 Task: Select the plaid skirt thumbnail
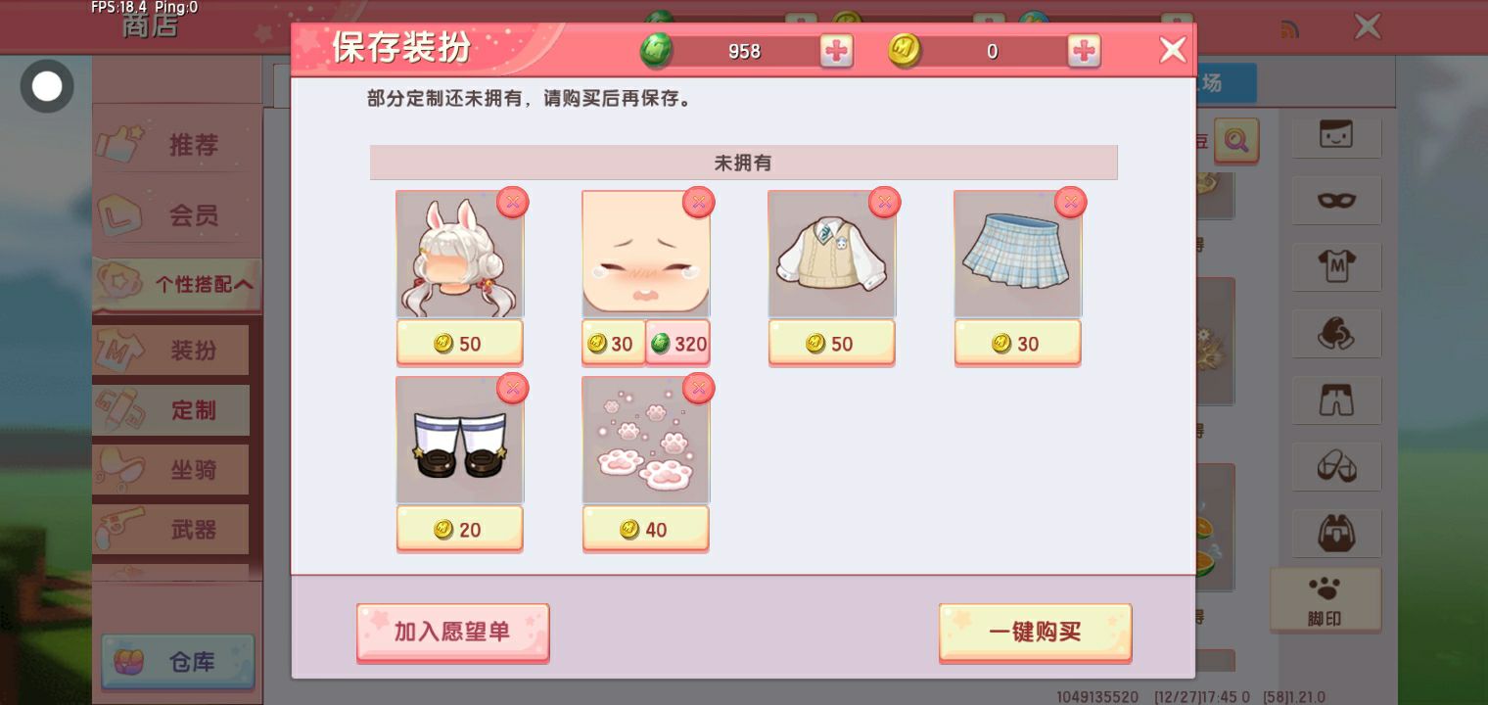pos(1018,255)
